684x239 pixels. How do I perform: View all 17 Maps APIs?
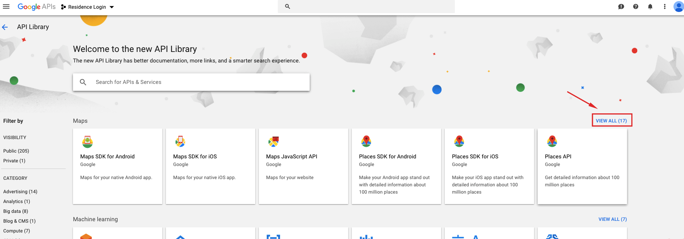(x=611, y=121)
